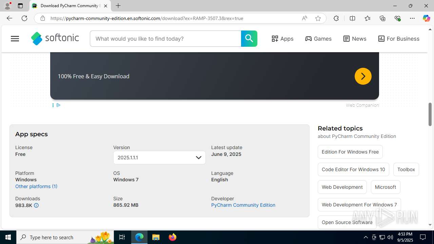Open File Explorer from the taskbar
This screenshot has width=434, height=244.
coord(156,237)
